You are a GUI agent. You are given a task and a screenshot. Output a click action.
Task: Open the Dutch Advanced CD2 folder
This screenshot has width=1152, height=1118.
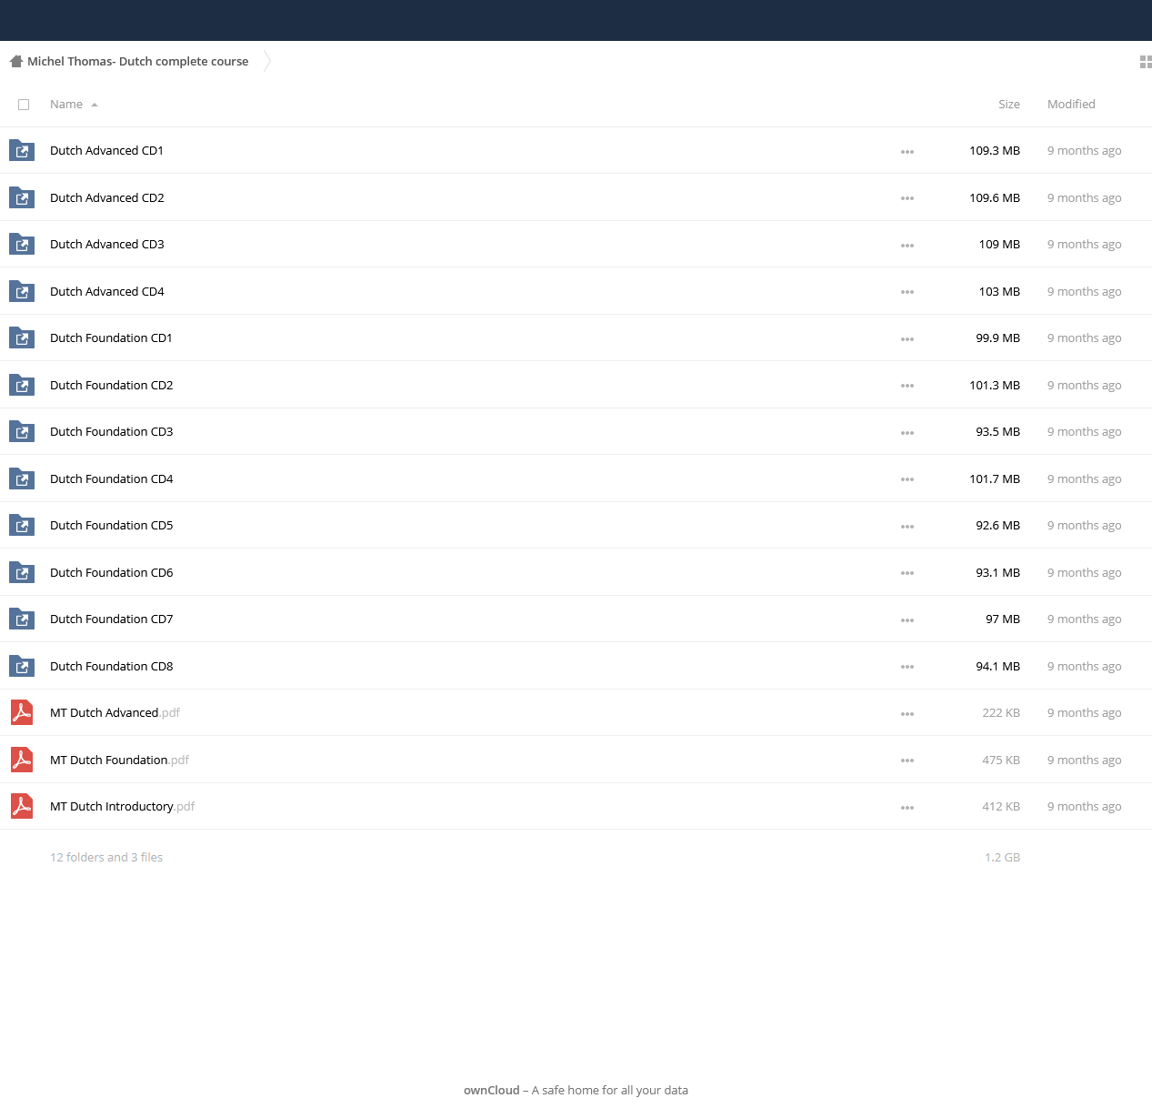[x=107, y=197]
